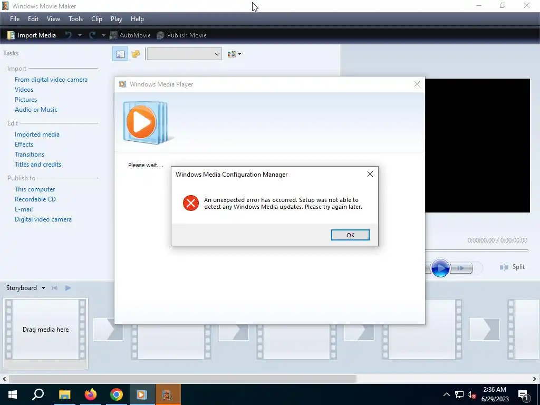Viewport: 540px width, 405px height.
Task: Click the Videos import link
Action: 24,90
